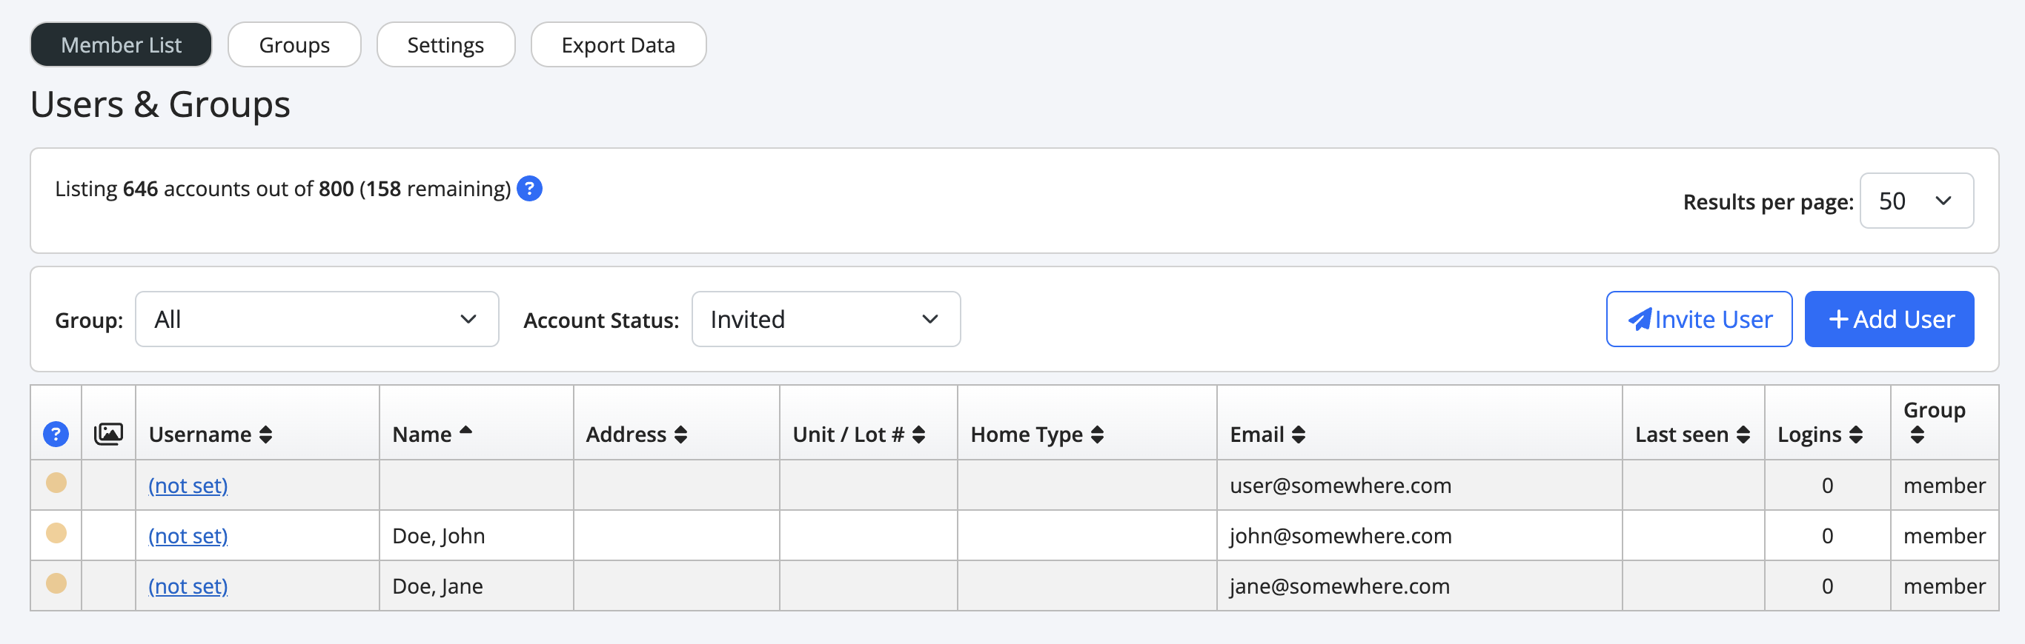Sort by Group column
Viewport: 2025px width, 644px height.
(x=1934, y=422)
